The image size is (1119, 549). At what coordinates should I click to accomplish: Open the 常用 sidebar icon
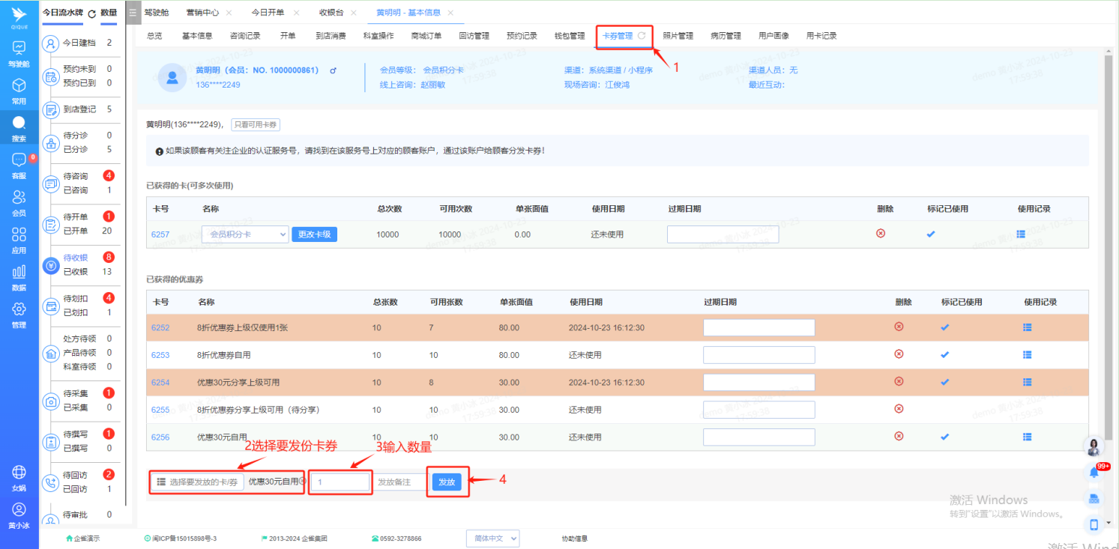19,90
